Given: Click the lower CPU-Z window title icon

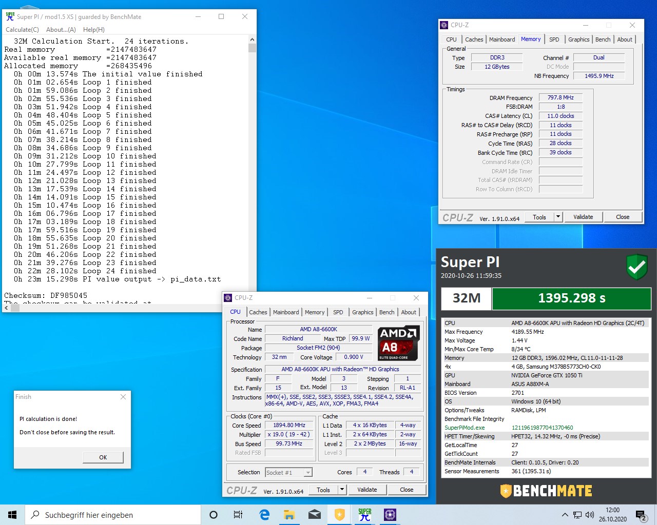Looking at the screenshot, I should point(228,297).
